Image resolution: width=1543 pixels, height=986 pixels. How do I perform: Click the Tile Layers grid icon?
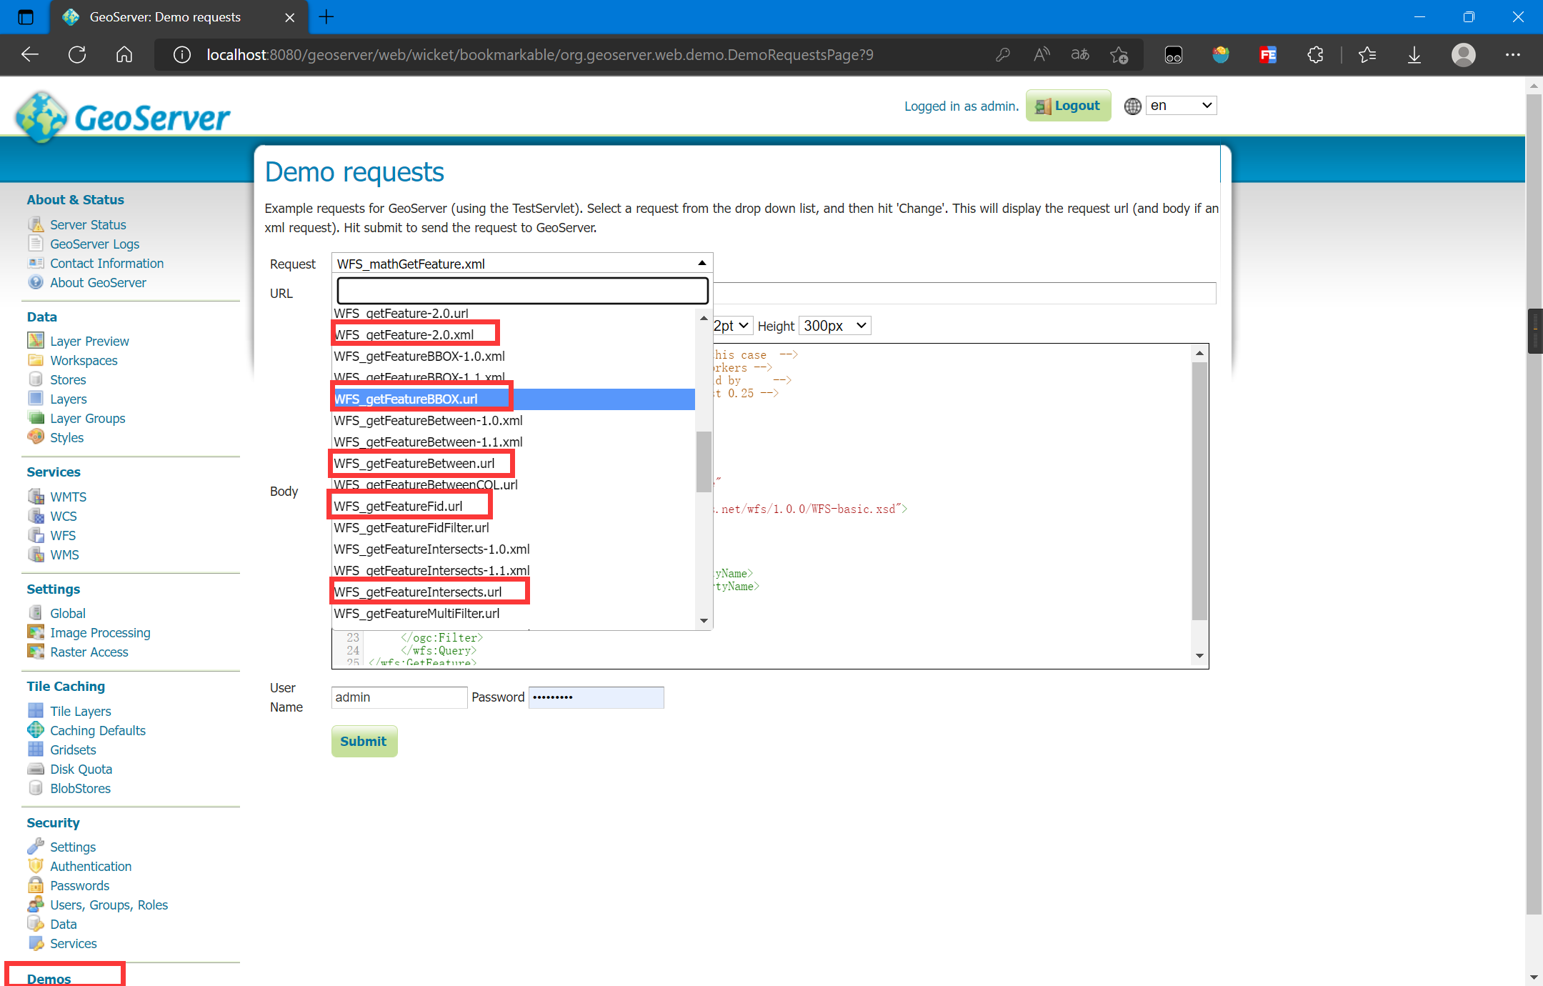(x=36, y=711)
